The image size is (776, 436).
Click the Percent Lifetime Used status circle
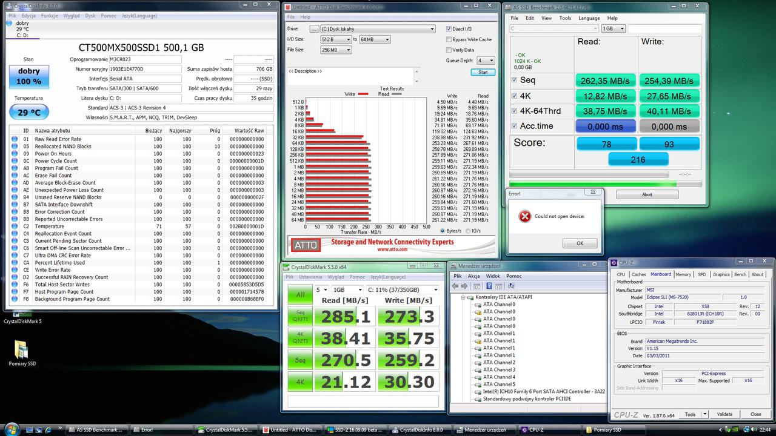(x=15, y=263)
